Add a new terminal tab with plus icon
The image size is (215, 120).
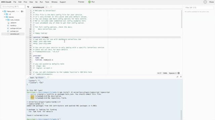point(48,77)
